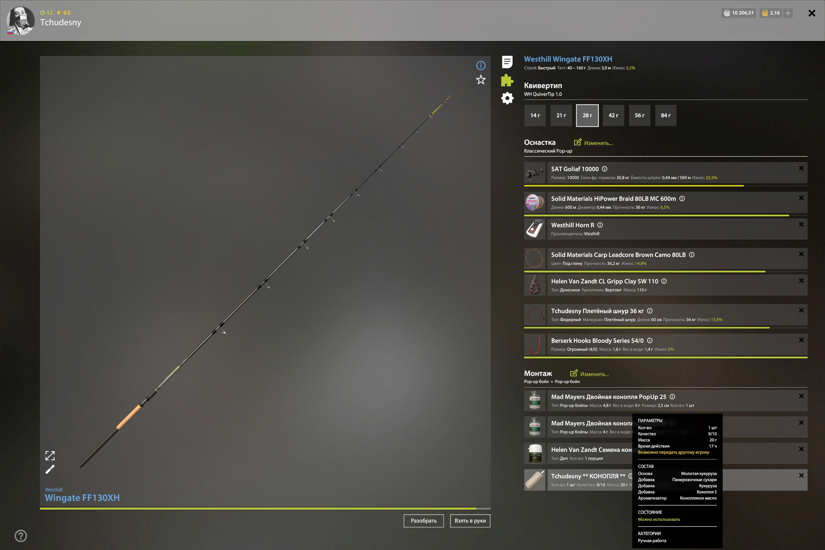Click the gold coins balance icon
This screenshot has width=825, height=550.
tap(765, 13)
